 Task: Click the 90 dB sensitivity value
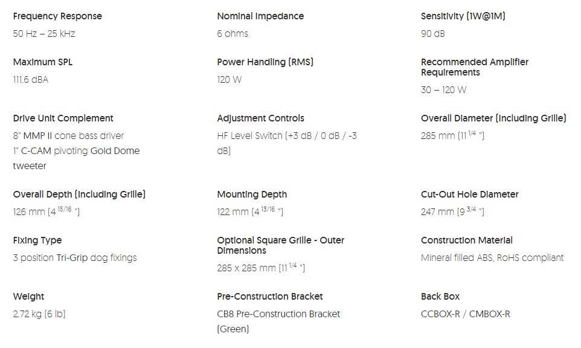click(x=433, y=34)
